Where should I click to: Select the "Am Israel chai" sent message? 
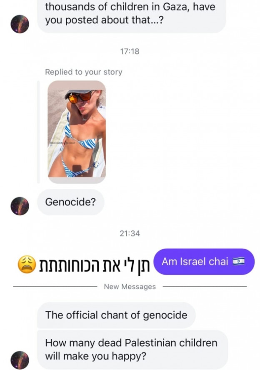pyautogui.click(x=204, y=262)
